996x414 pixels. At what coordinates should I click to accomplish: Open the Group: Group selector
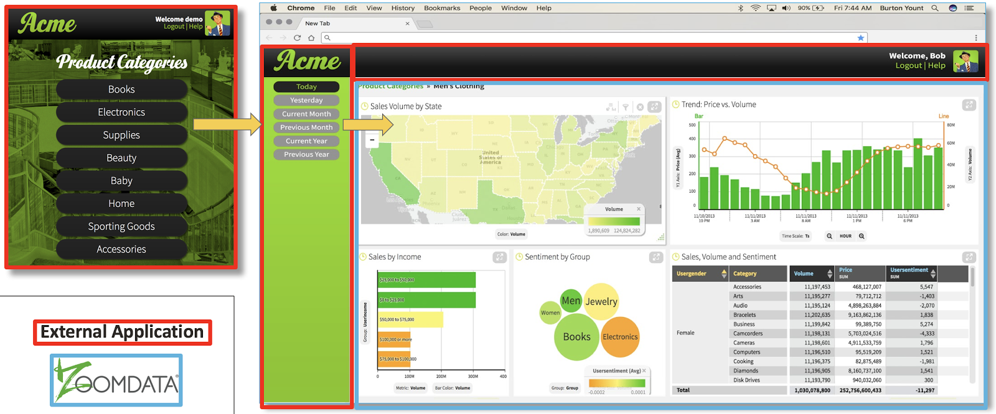[565, 388]
